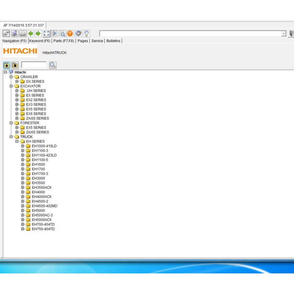Select the EH5000AC-3 tree item
The image size is (294, 294).
[42, 215]
